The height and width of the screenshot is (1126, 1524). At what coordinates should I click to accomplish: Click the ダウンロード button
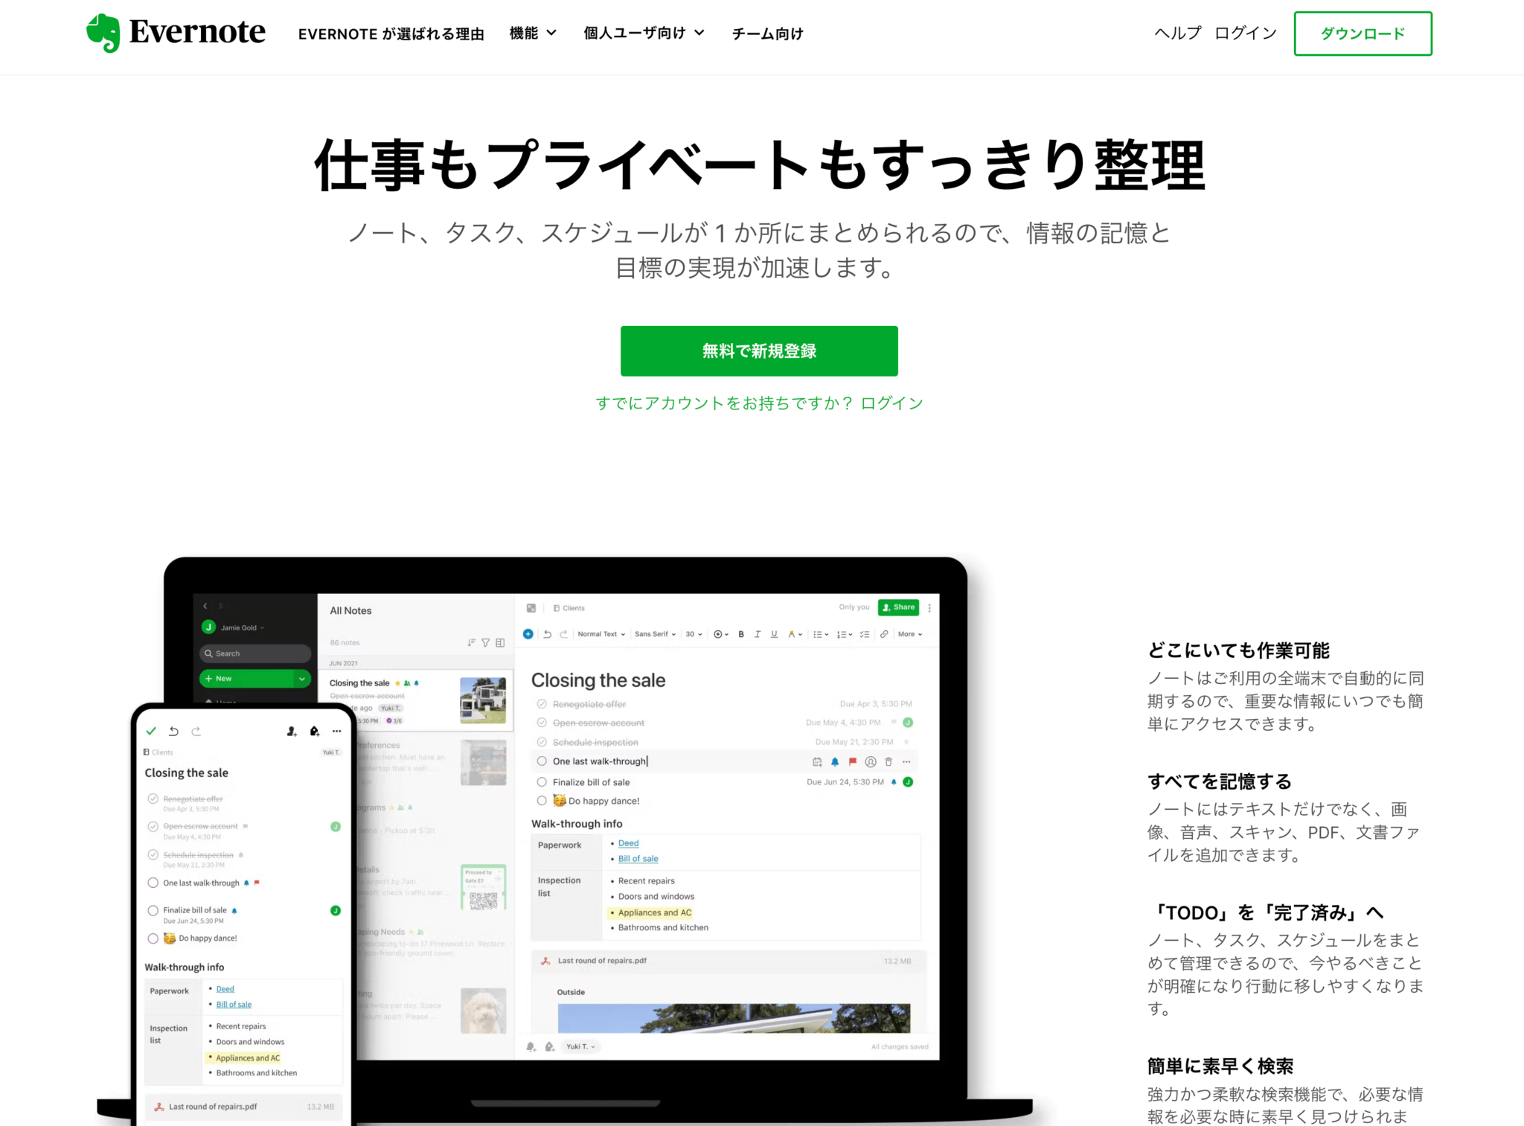coord(1363,33)
